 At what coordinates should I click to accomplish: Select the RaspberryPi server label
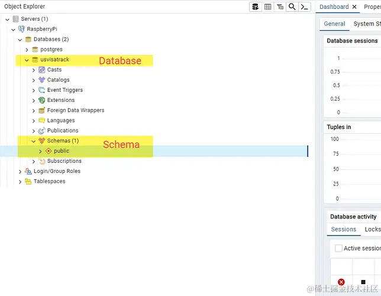(42, 29)
